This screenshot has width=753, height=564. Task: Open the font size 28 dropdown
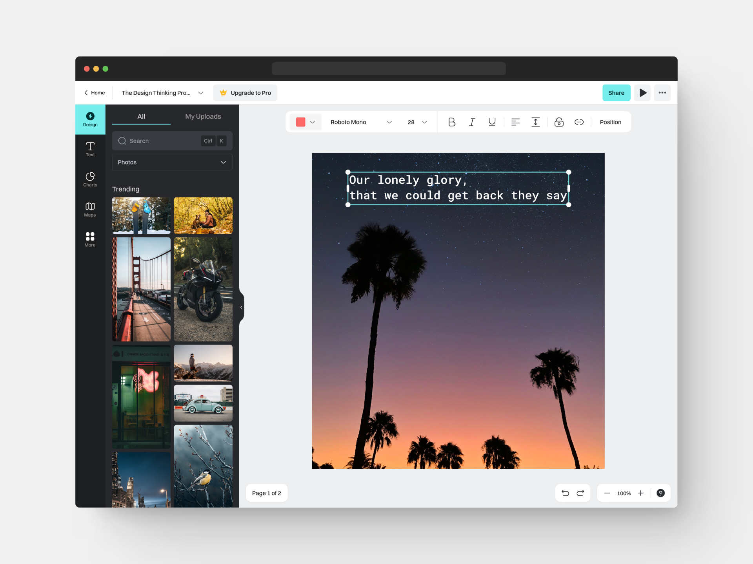(417, 122)
